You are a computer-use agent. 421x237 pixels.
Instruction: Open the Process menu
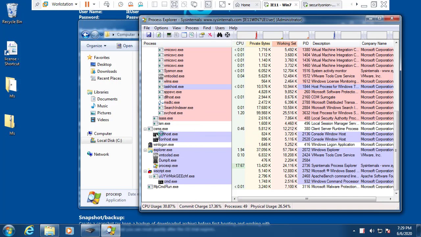pyautogui.click(x=192, y=28)
